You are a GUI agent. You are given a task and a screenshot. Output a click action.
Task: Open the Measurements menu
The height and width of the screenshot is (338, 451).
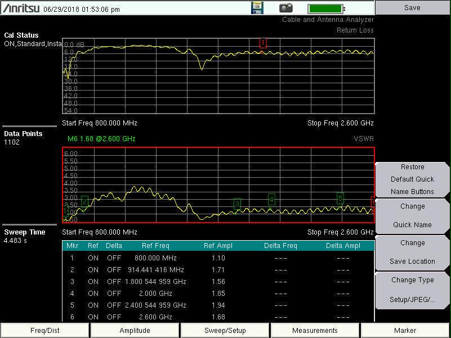315,331
